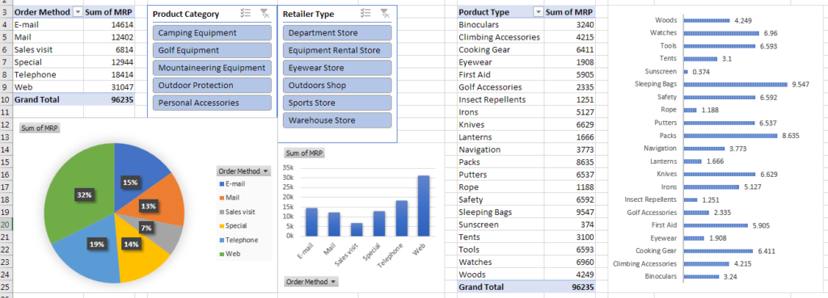The width and height of the screenshot is (828, 298).
Task: Clear filter in Product Category slicer
Action: click(265, 14)
